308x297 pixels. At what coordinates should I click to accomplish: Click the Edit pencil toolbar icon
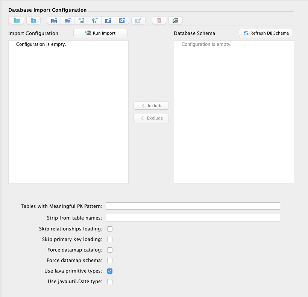click(x=138, y=20)
